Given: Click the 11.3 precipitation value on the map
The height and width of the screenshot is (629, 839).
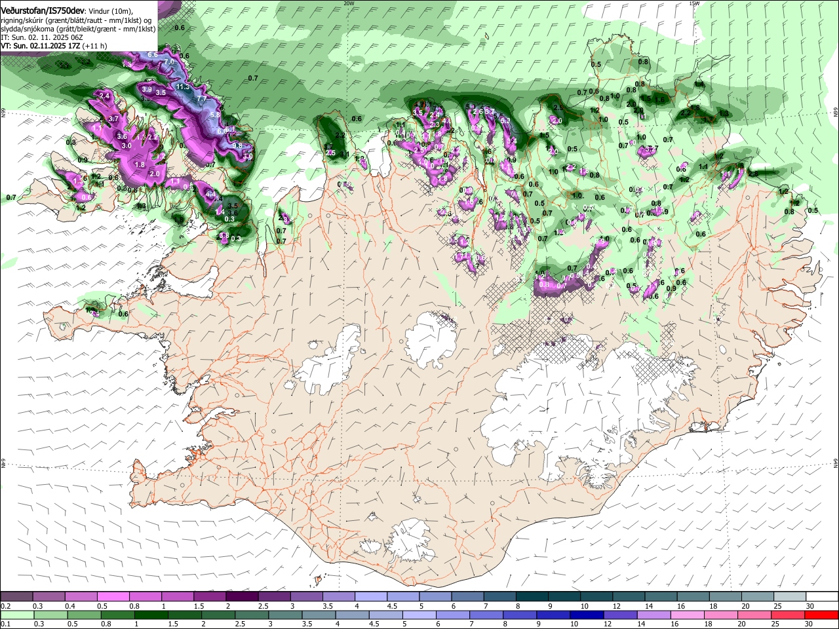Looking at the screenshot, I should (x=183, y=86).
